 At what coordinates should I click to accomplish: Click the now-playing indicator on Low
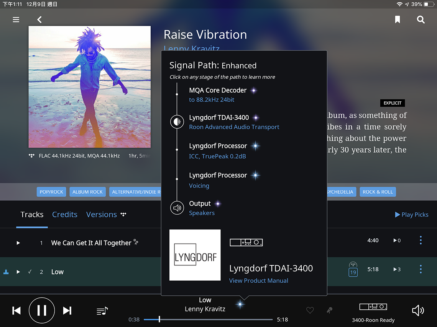(6, 272)
